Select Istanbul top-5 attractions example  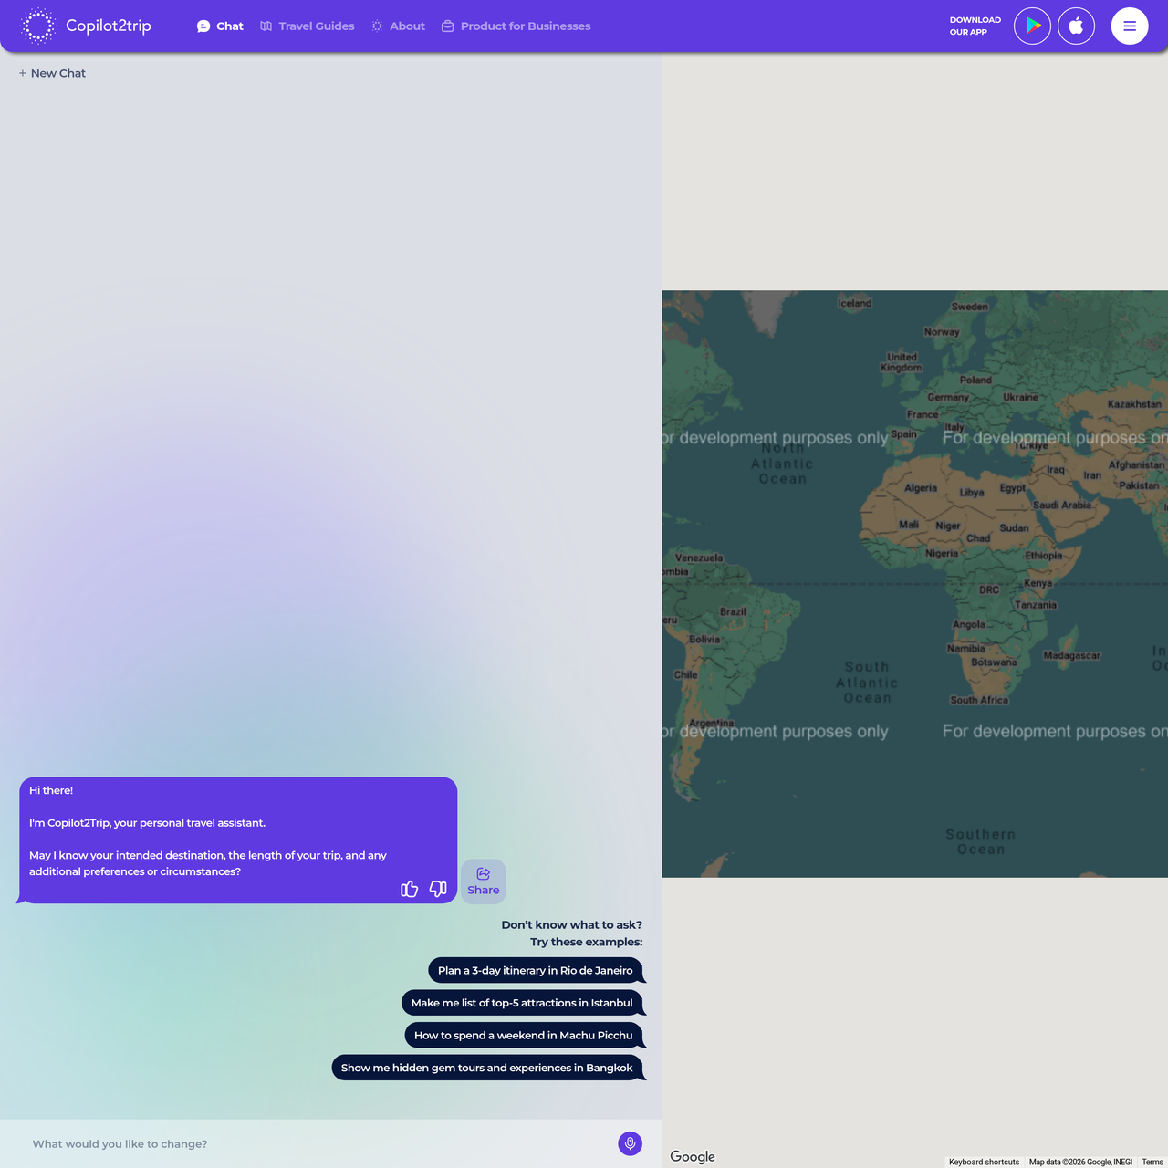point(522,1003)
